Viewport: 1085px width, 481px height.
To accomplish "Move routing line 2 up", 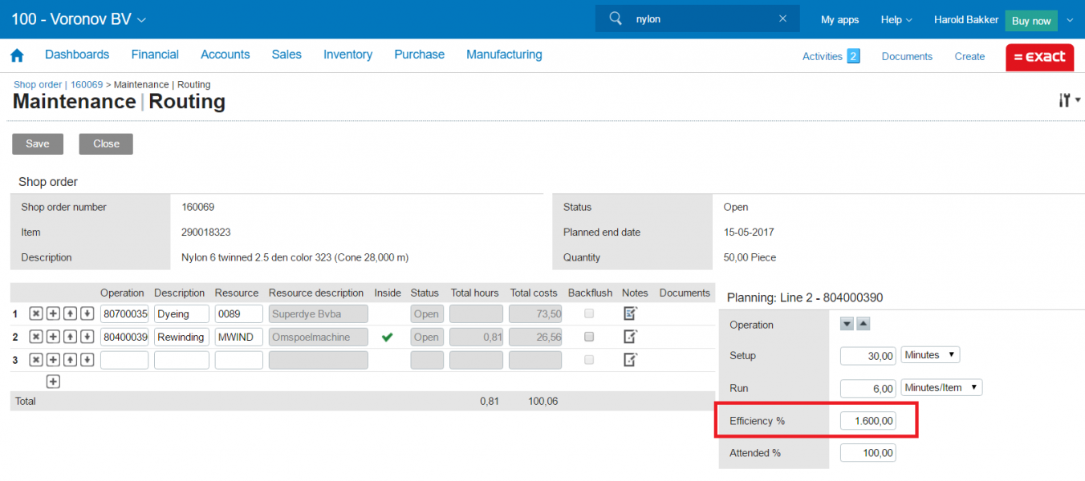I will (x=70, y=337).
